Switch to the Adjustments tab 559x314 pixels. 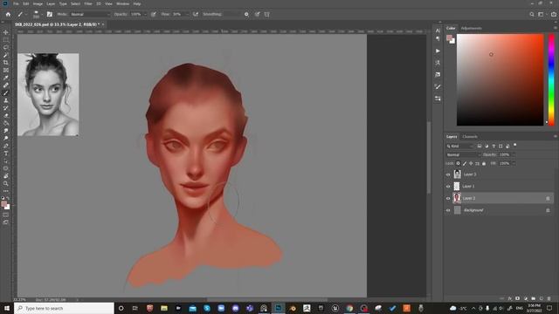point(472,28)
